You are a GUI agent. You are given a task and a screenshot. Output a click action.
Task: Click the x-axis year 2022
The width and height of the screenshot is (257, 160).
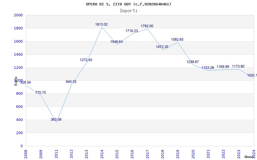pos(224,154)
